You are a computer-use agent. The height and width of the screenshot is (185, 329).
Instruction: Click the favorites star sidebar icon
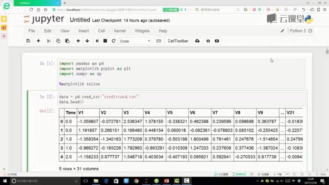[4, 19]
